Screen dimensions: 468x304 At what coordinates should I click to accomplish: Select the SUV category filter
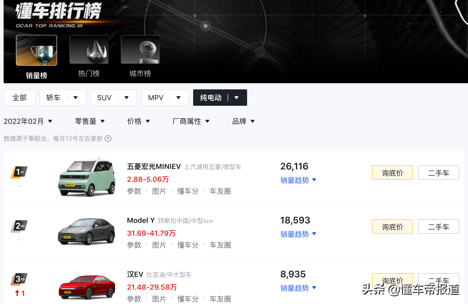point(104,98)
